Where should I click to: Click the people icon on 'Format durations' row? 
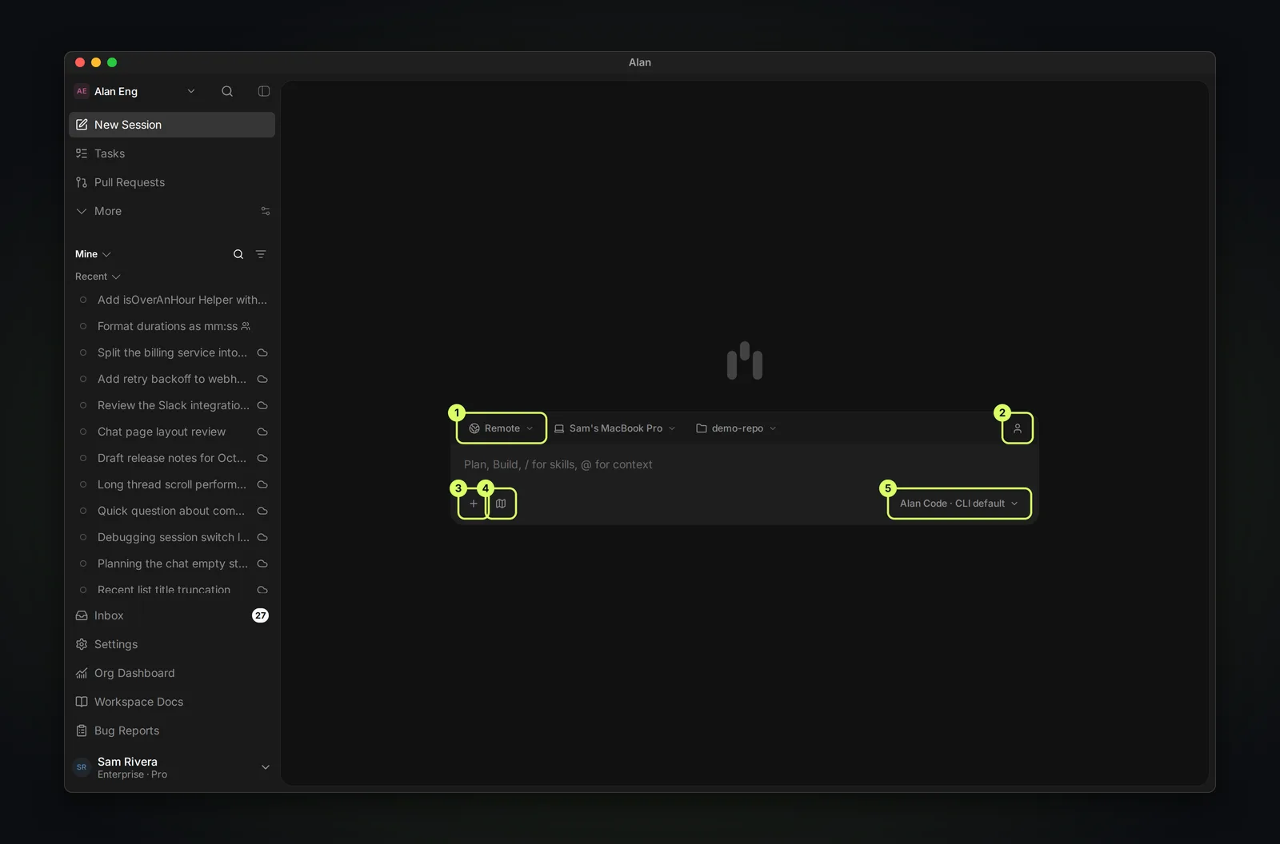click(x=246, y=326)
